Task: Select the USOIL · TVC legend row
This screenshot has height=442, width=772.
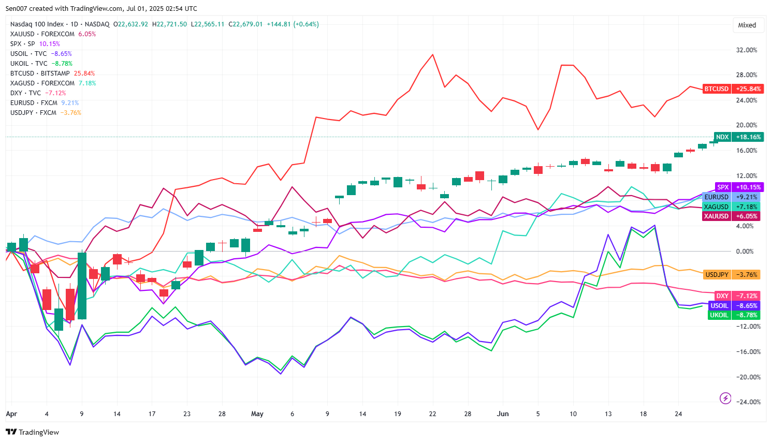Action: click(41, 54)
